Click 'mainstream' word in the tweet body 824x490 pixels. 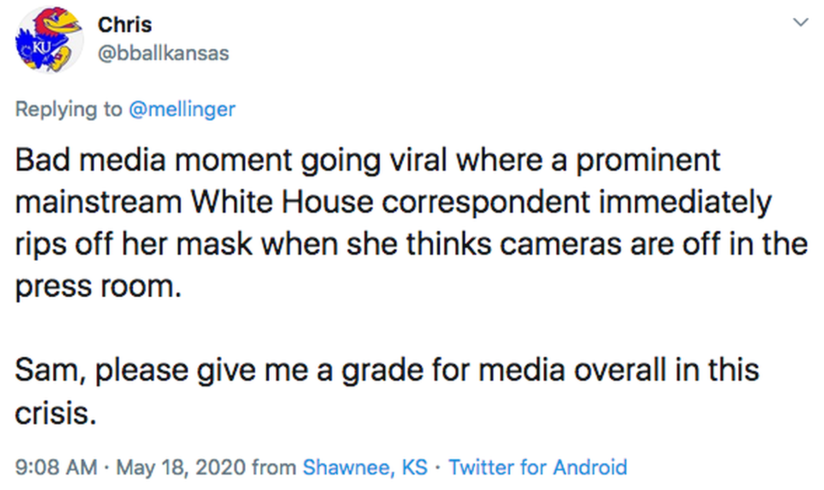[98, 204]
